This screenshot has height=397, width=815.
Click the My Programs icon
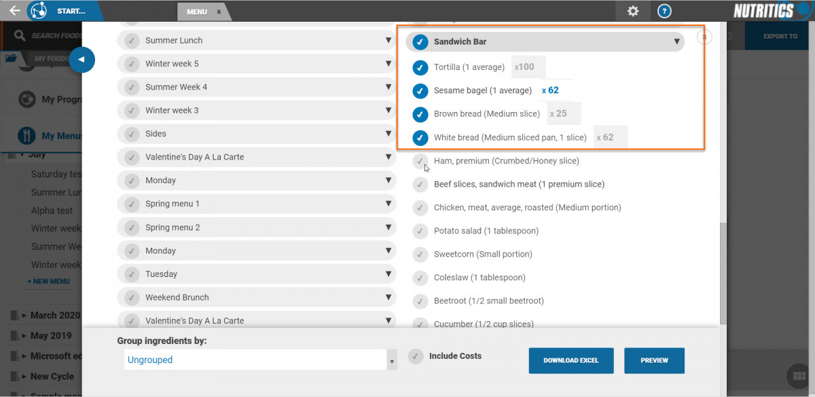[26, 99]
